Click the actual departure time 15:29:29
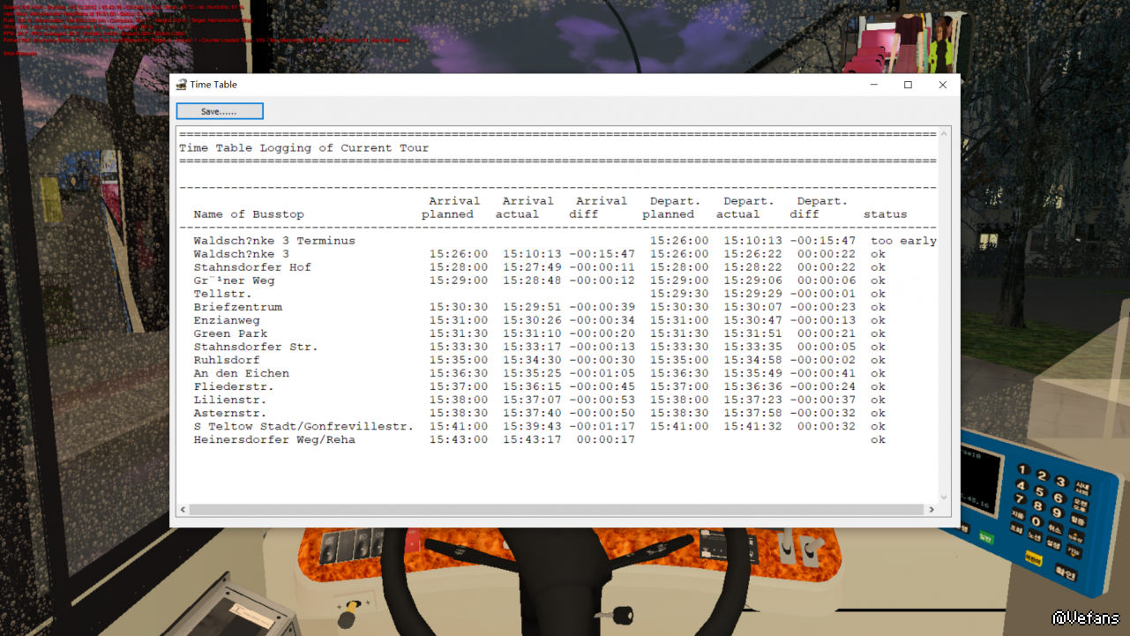Screen dimensions: 1130x636 [x=753, y=294]
